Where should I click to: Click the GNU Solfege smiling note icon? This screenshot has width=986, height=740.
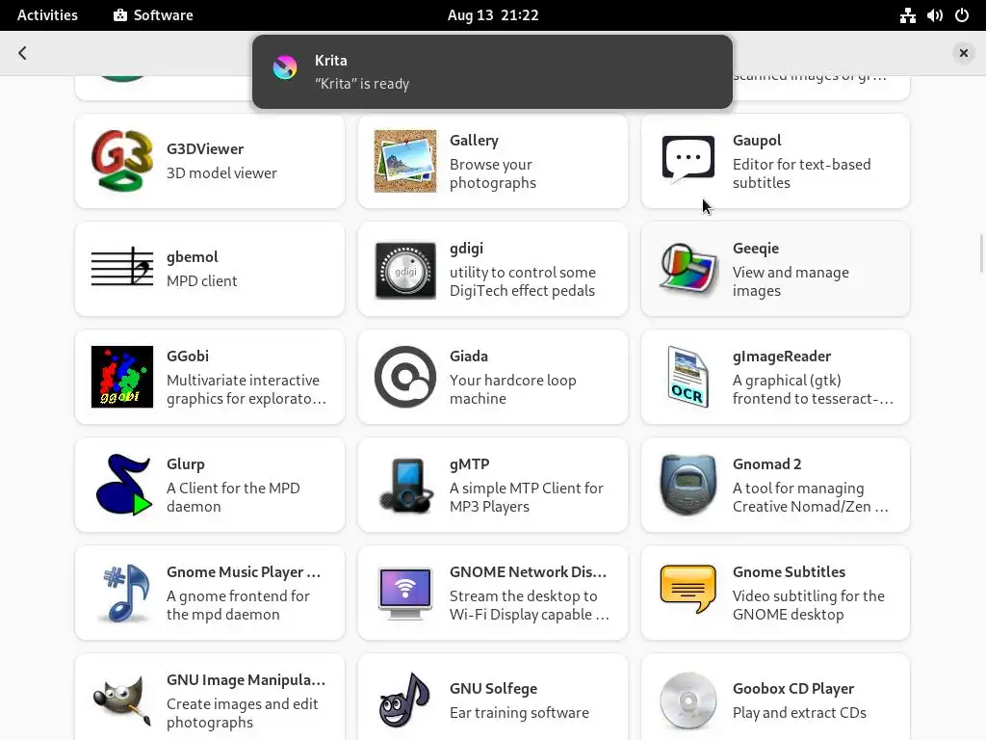pos(404,700)
